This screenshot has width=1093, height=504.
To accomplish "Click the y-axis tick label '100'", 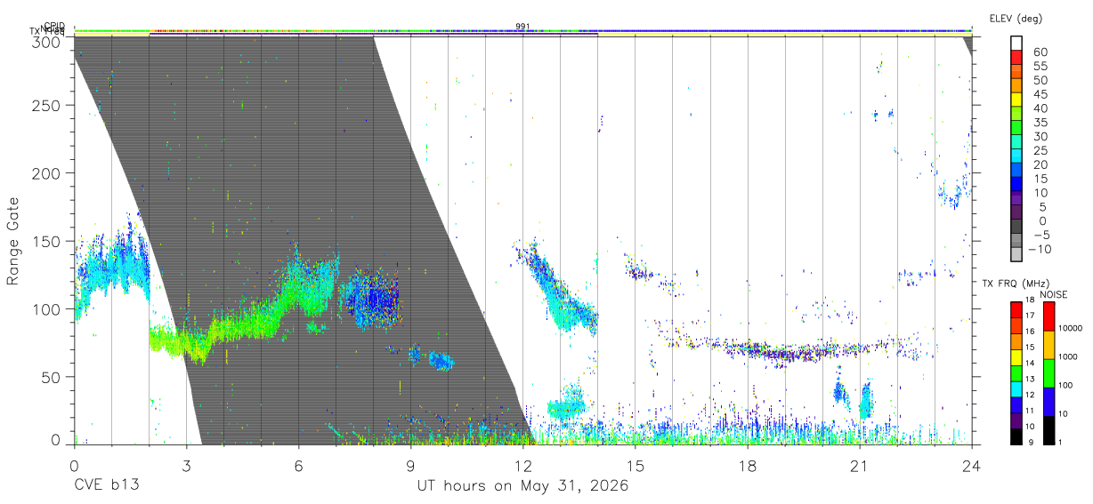I will [x=45, y=309].
